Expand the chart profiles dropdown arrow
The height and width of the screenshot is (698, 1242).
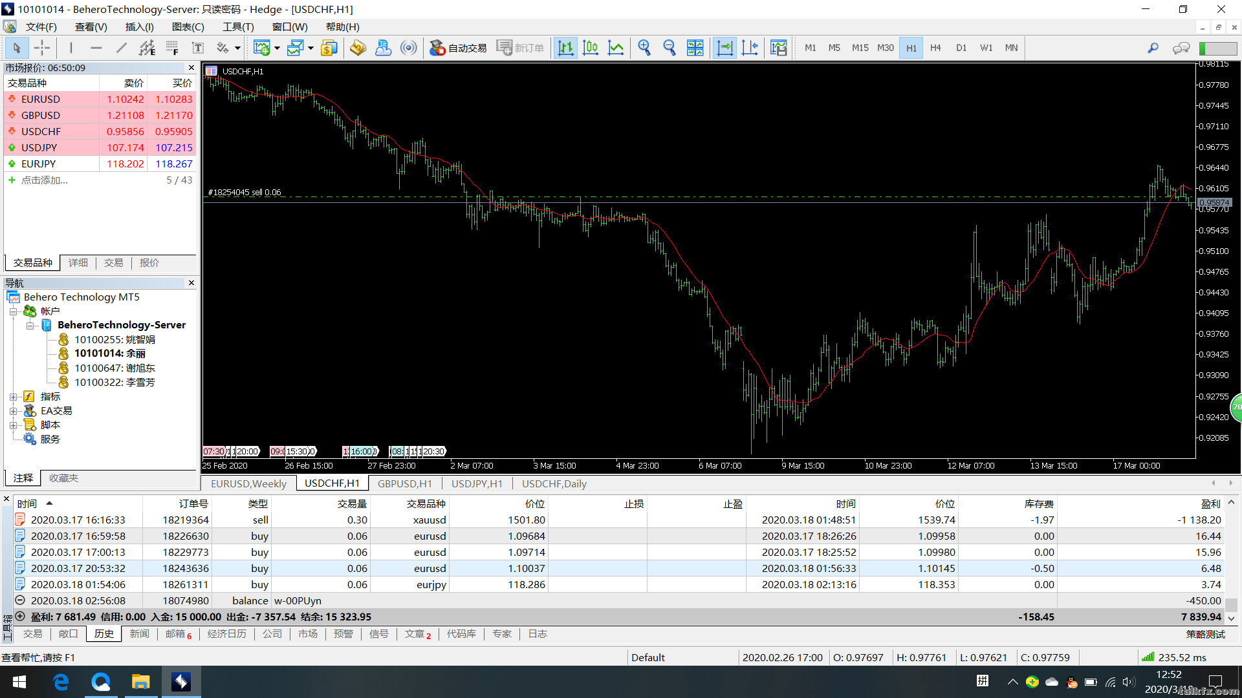click(x=310, y=48)
